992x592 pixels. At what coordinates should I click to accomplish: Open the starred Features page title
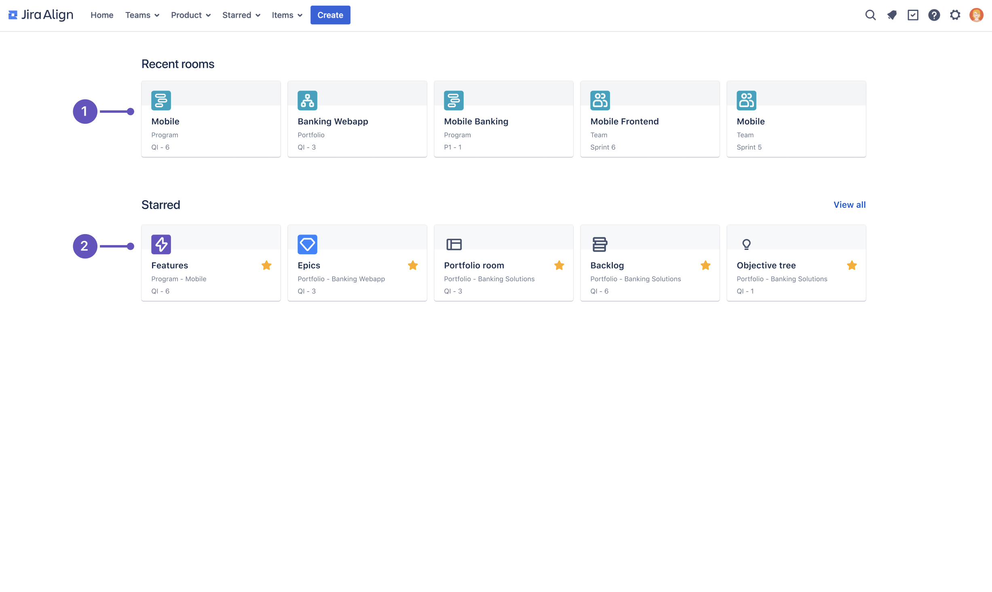pyautogui.click(x=169, y=265)
